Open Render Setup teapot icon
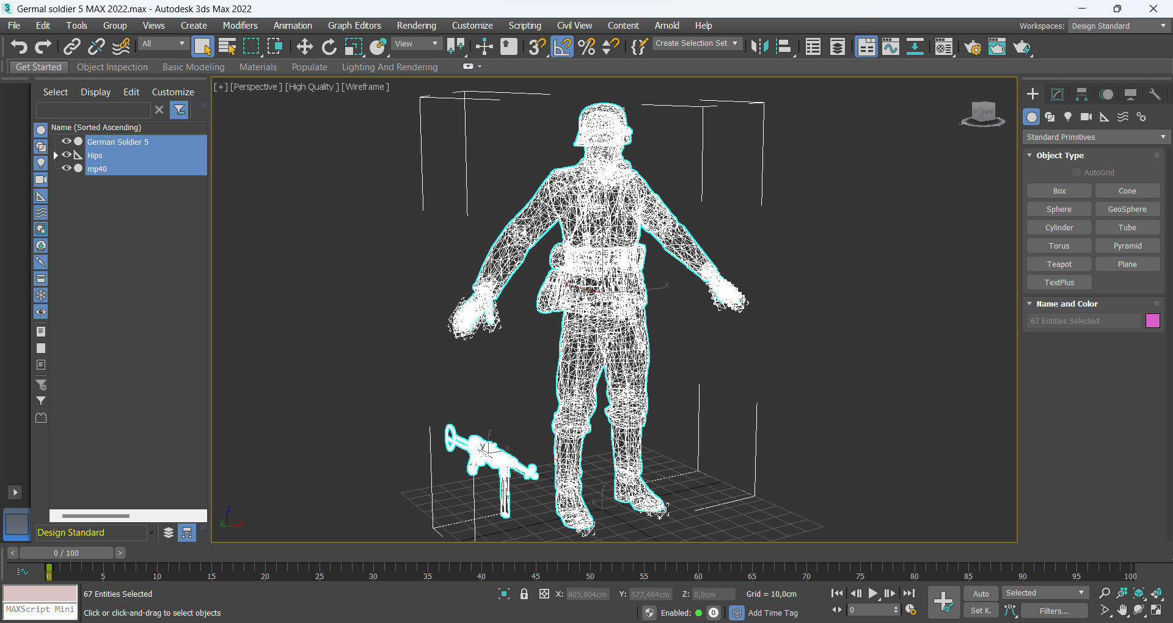The height and width of the screenshot is (623, 1173). (x=973, y=47)
